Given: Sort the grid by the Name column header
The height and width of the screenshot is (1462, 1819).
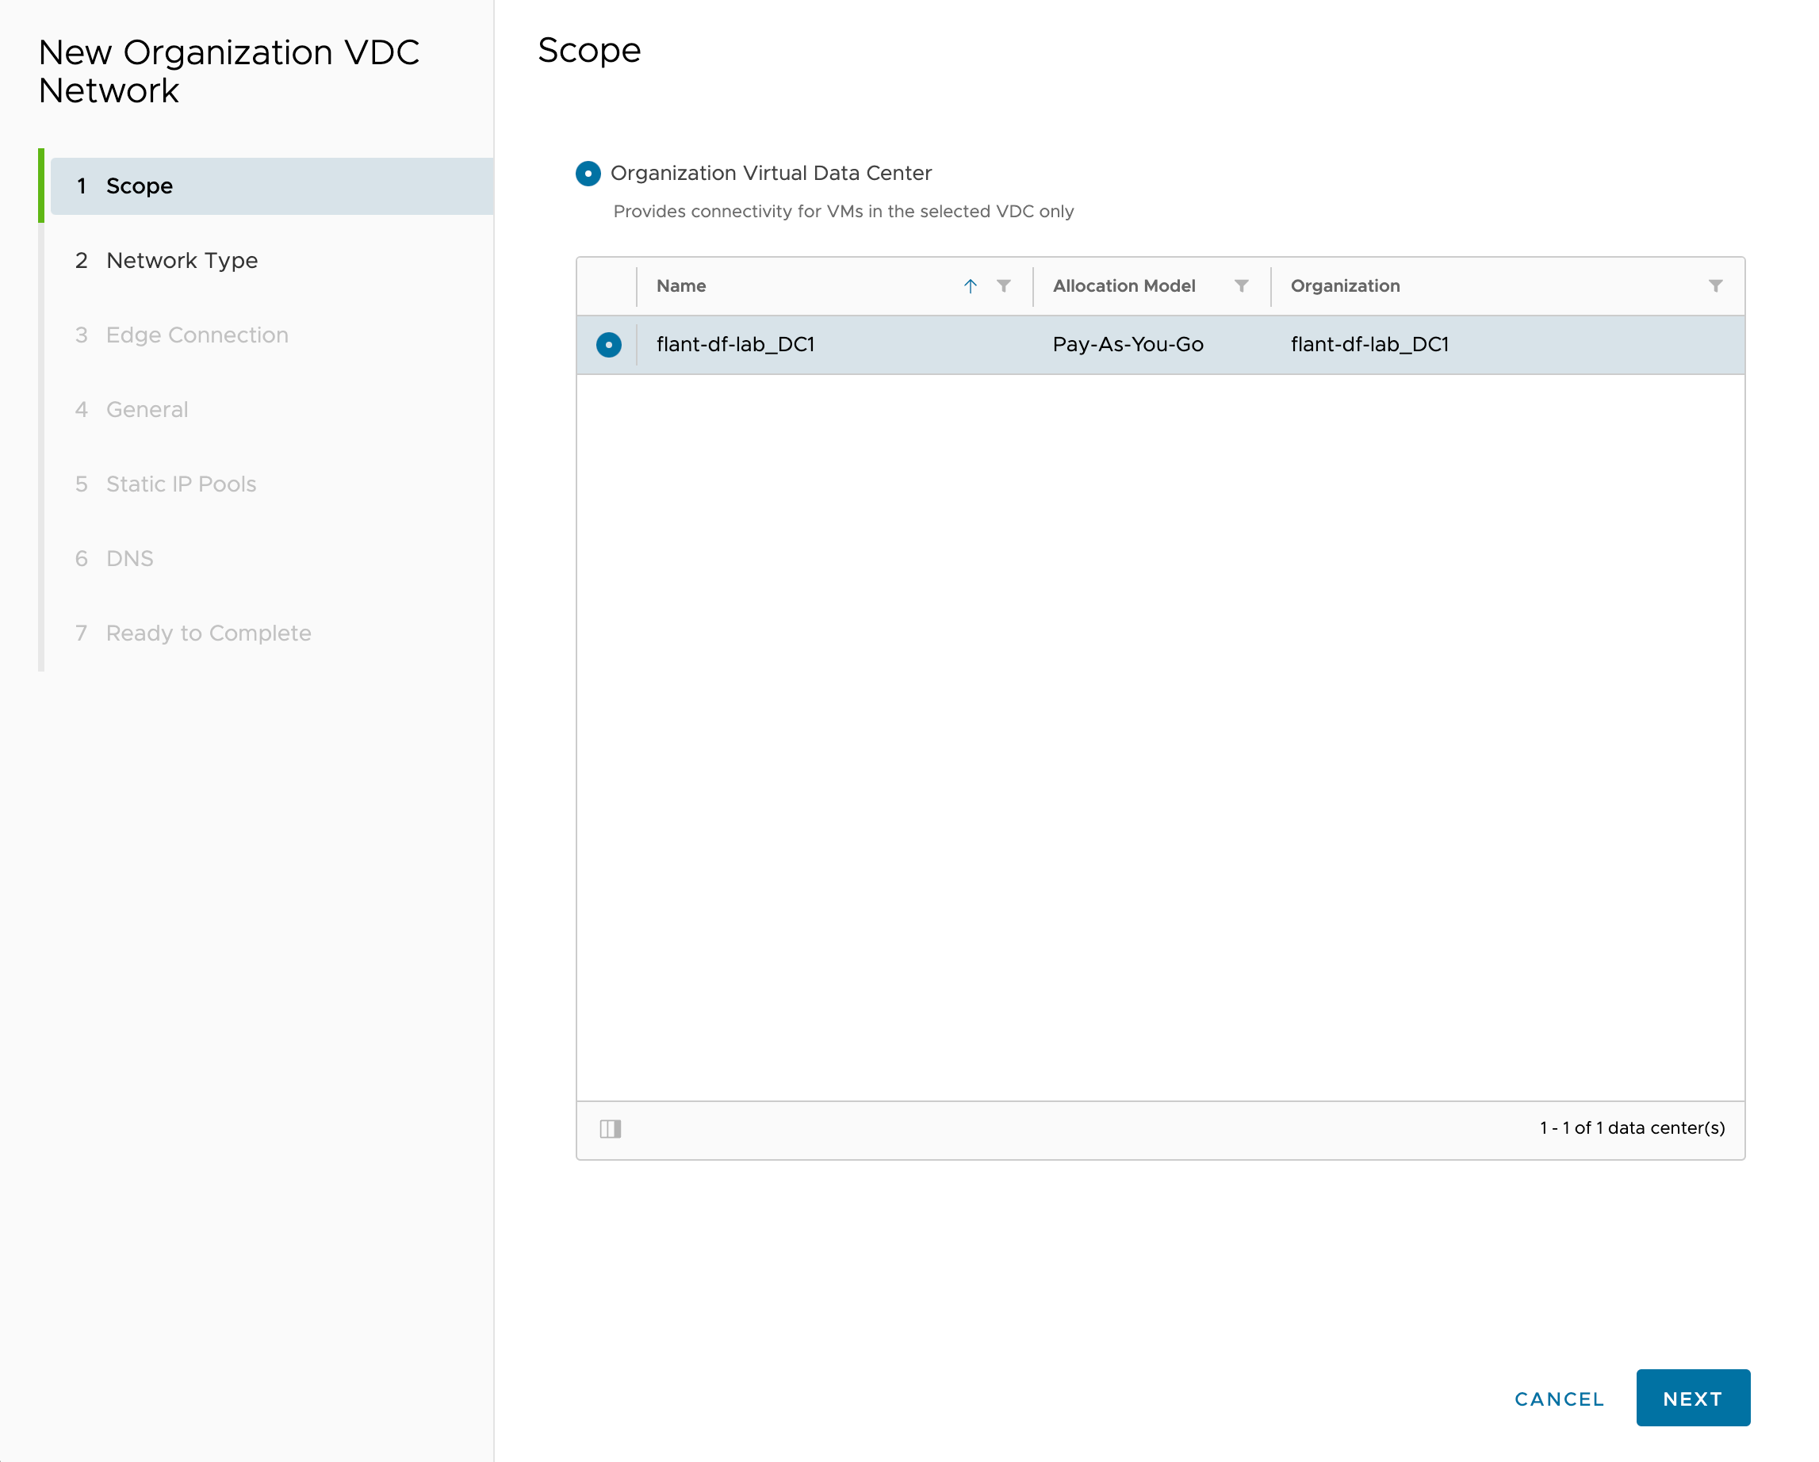Looking at the screenshot, I should point(681,286).
